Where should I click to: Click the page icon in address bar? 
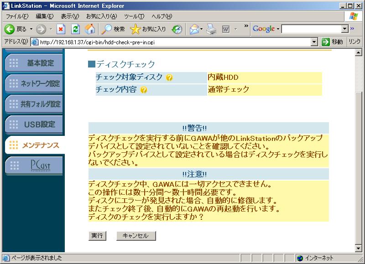coord(35,42)
